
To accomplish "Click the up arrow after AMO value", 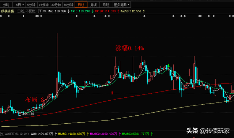I will [x=56, y=134].
